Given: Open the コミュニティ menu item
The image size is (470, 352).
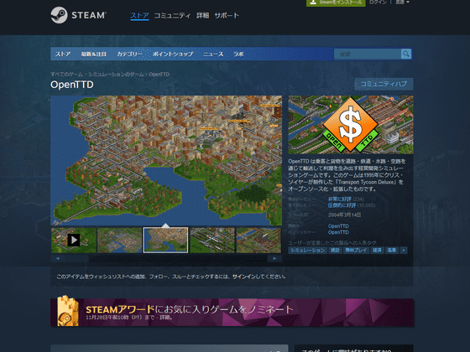Looking at the screenshot, I should pos(172,16).
